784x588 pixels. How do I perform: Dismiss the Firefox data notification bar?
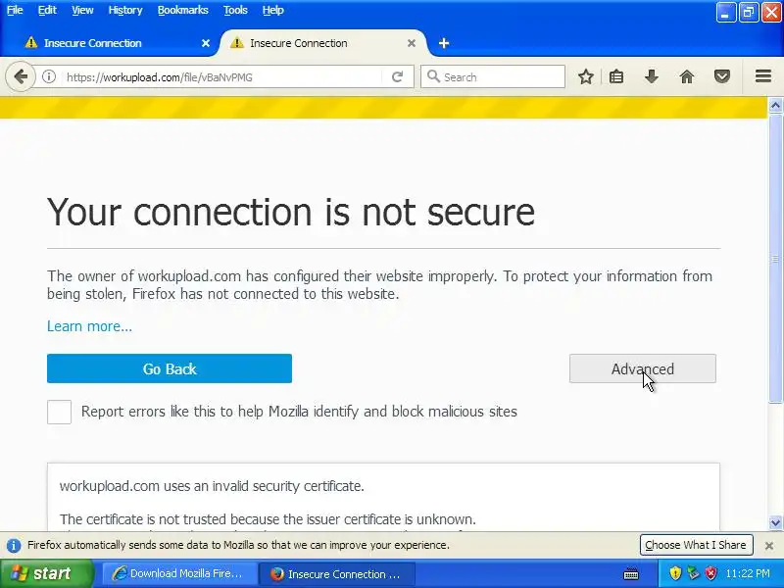coord(769,546)
